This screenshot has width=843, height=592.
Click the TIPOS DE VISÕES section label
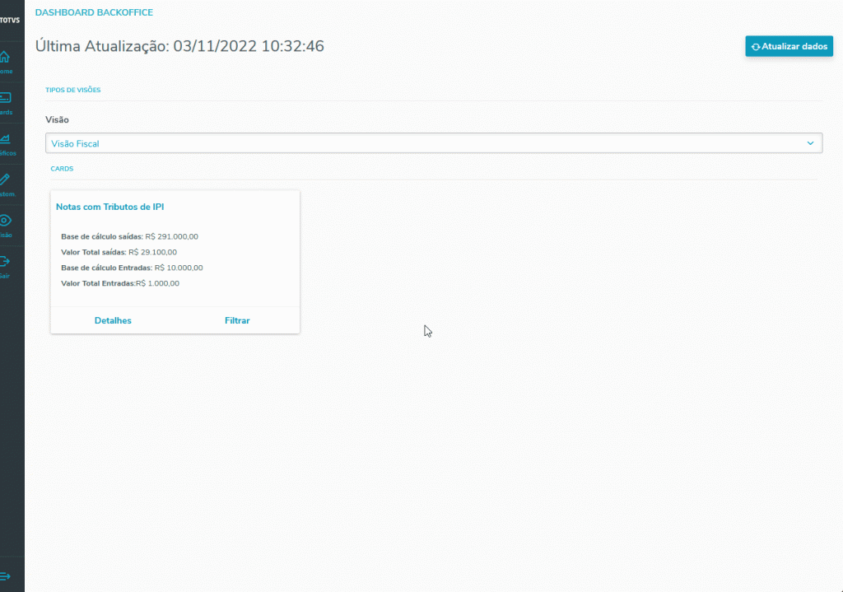pyautogui.click(x=73, y=90)
